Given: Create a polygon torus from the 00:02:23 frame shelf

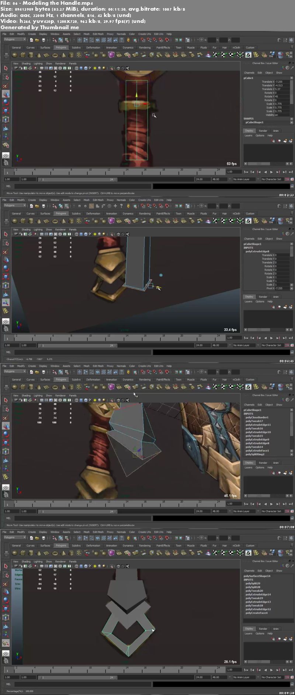Looking at the screenshot, I should [55, 55].
